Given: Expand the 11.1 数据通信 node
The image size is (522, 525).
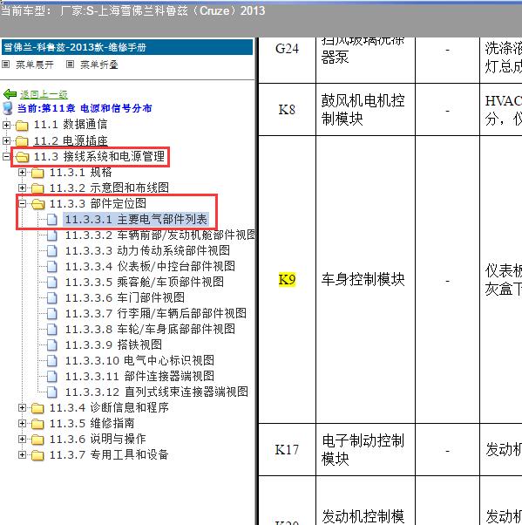Looking at the screenshot, I should [x=6, y=125].
